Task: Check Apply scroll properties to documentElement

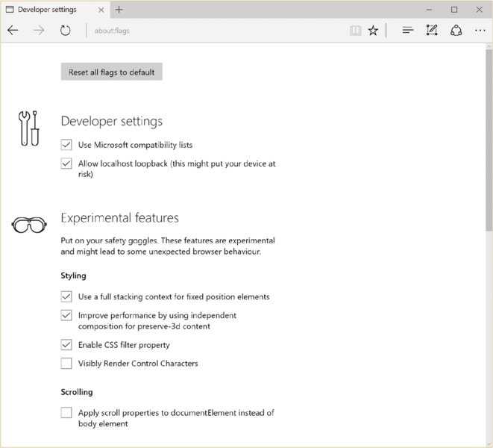Action: pos(66,412)
